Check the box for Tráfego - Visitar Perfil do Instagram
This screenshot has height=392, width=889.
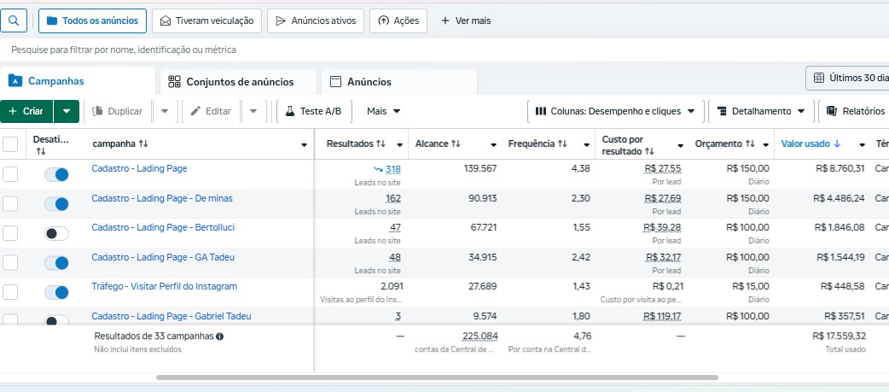pyautogui.click(x=10, y=292)
